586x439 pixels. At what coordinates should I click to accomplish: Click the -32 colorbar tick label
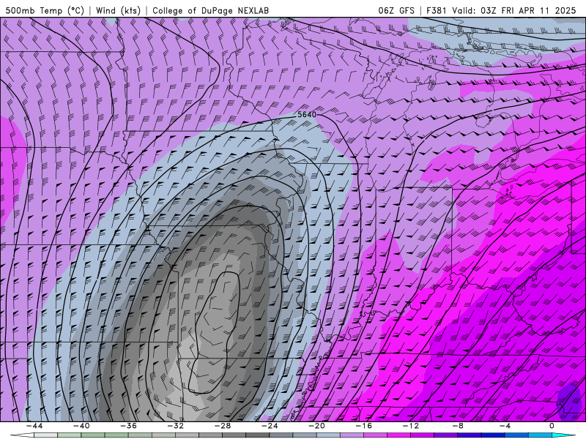pyautogui.click(x=175, y=426)
